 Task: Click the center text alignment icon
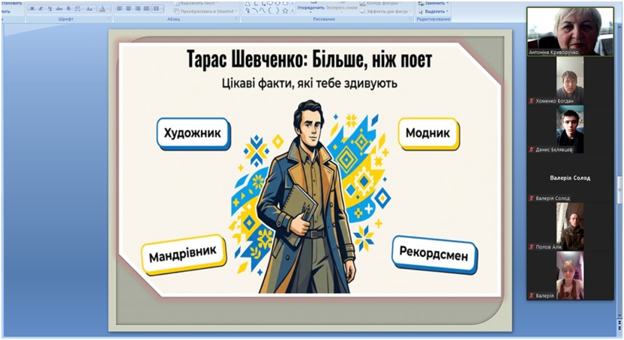coord(129,9)
